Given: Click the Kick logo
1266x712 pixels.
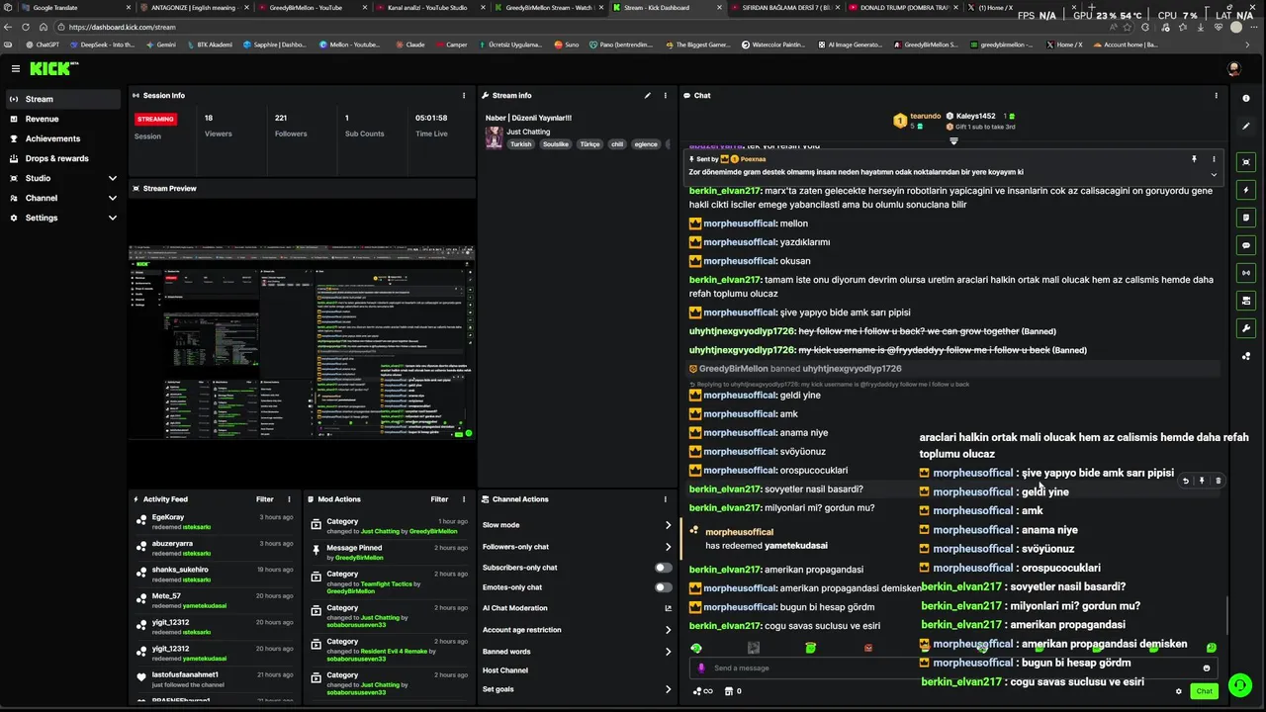Looking at the screenshot, I should pos(52,68).
